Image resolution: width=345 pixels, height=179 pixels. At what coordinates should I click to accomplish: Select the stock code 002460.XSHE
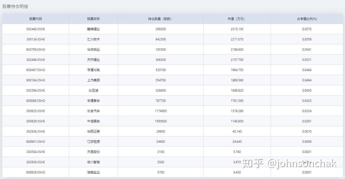click(x=36, y=29)
